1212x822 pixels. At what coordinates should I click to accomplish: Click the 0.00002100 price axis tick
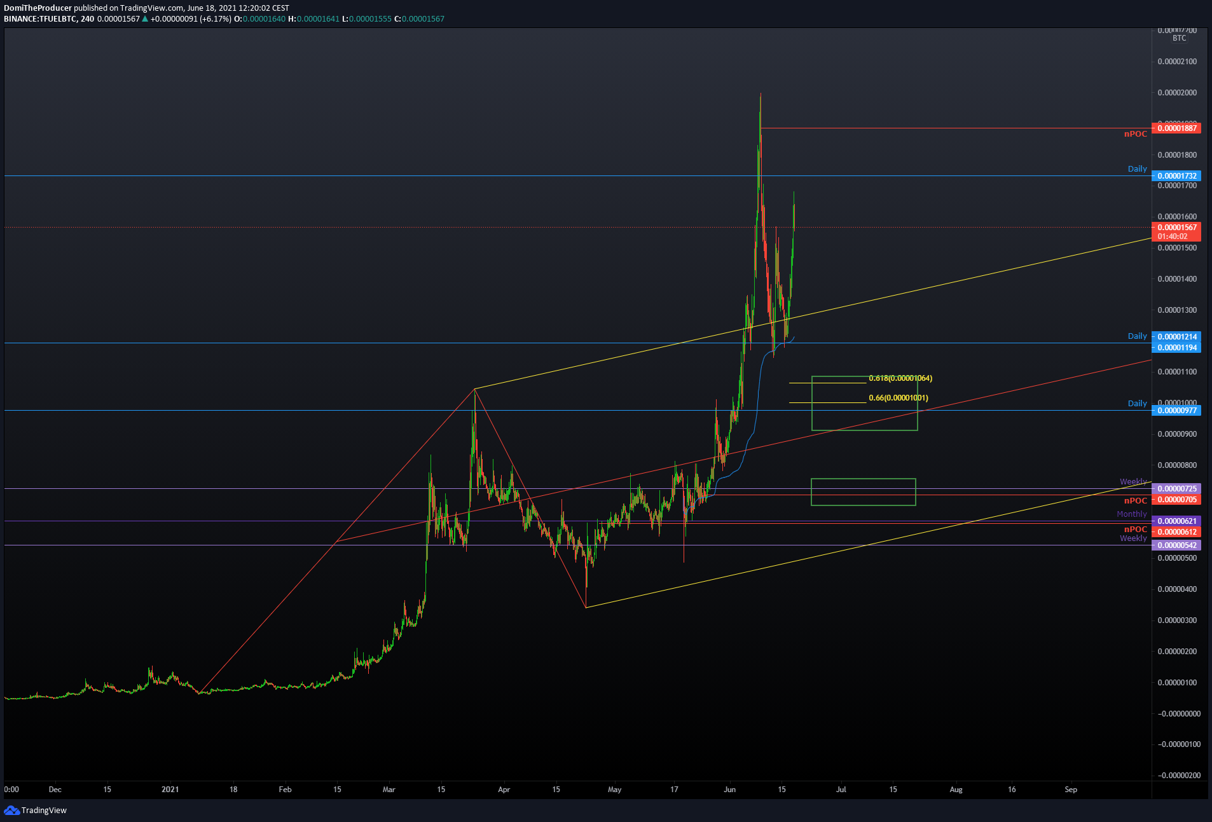(1177, 62)
